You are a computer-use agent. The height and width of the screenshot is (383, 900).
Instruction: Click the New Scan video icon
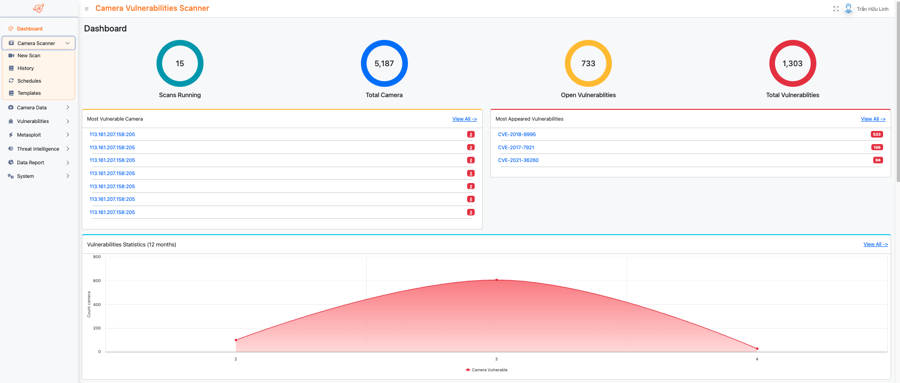(11, 55)
